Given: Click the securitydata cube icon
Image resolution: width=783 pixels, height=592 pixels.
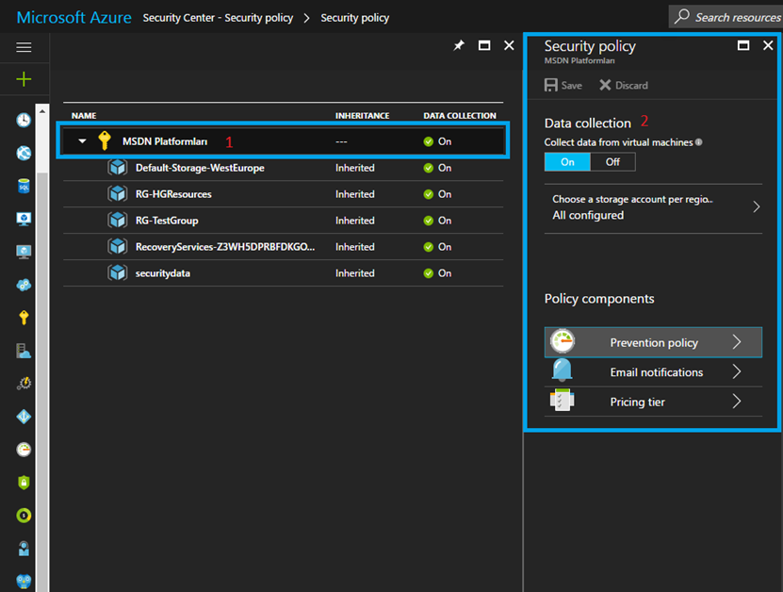Looking at the screenshot, I should pos(118,272).
